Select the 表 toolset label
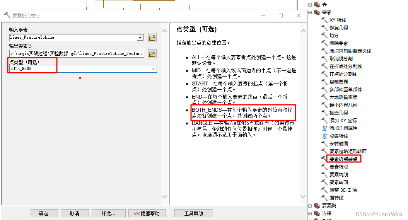Viewport: 408px width, 220px height. click(324, 5)
